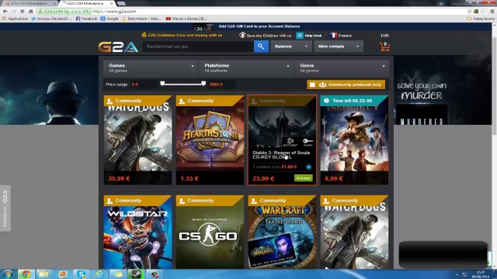Open the Facebook bookmark
This screenshot has height=279, width=497.
pos(86,19)
